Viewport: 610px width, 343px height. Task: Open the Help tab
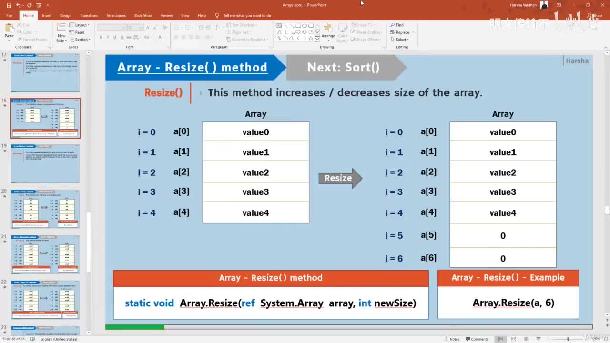tap(202, 15)
